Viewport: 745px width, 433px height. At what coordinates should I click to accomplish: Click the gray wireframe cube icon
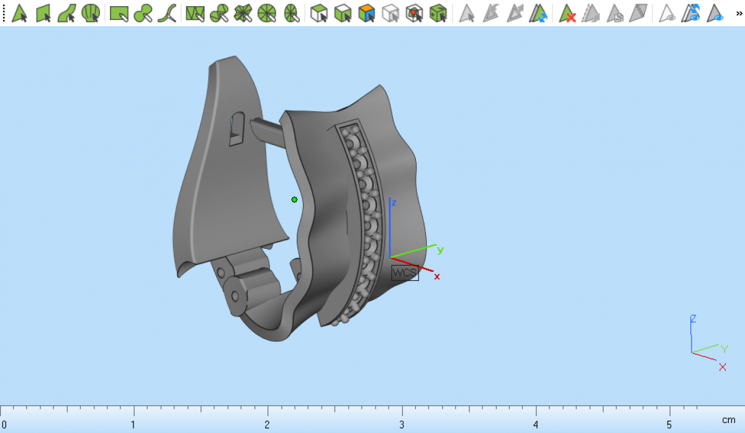pos(391,13)
